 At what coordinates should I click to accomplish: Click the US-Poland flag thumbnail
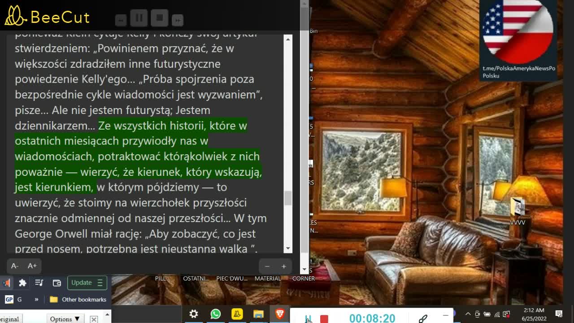coord(518,31)
